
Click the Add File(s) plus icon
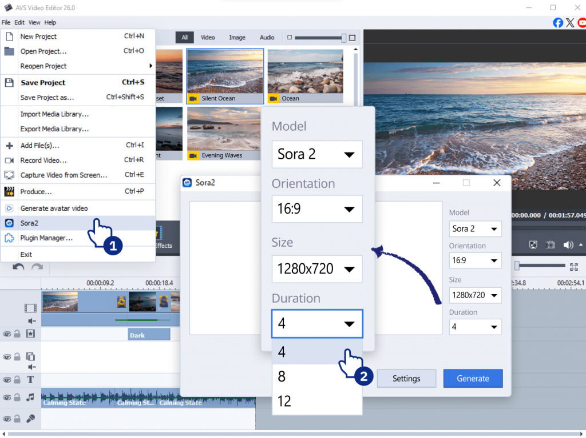coord(9,146)
